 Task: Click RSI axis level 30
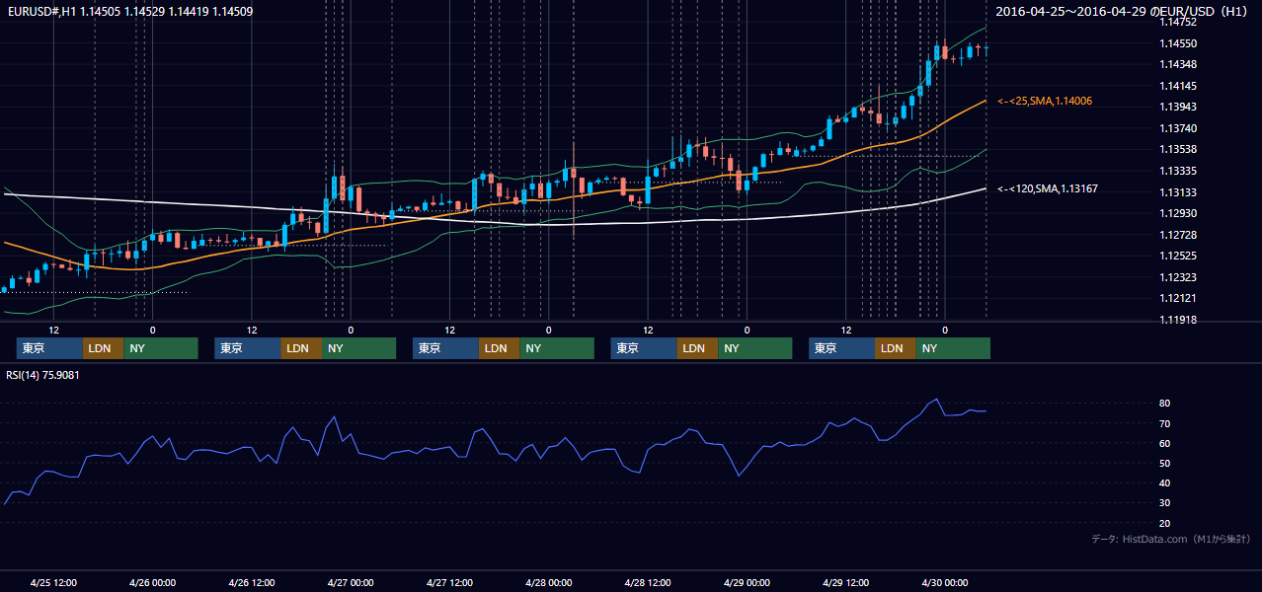click(1165, 502)
